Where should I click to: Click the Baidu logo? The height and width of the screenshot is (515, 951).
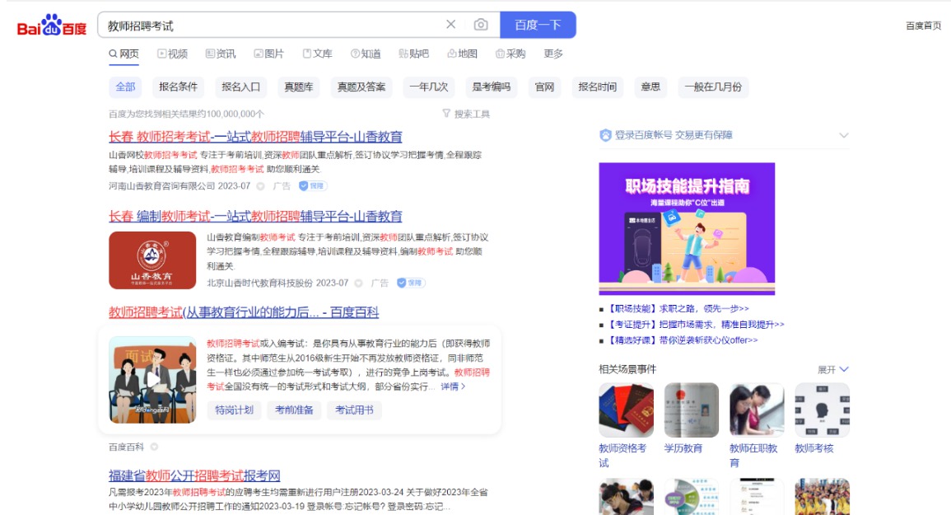point(52,26)
